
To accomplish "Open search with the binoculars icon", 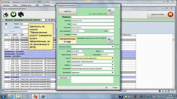I will click(x=21, y=15).
